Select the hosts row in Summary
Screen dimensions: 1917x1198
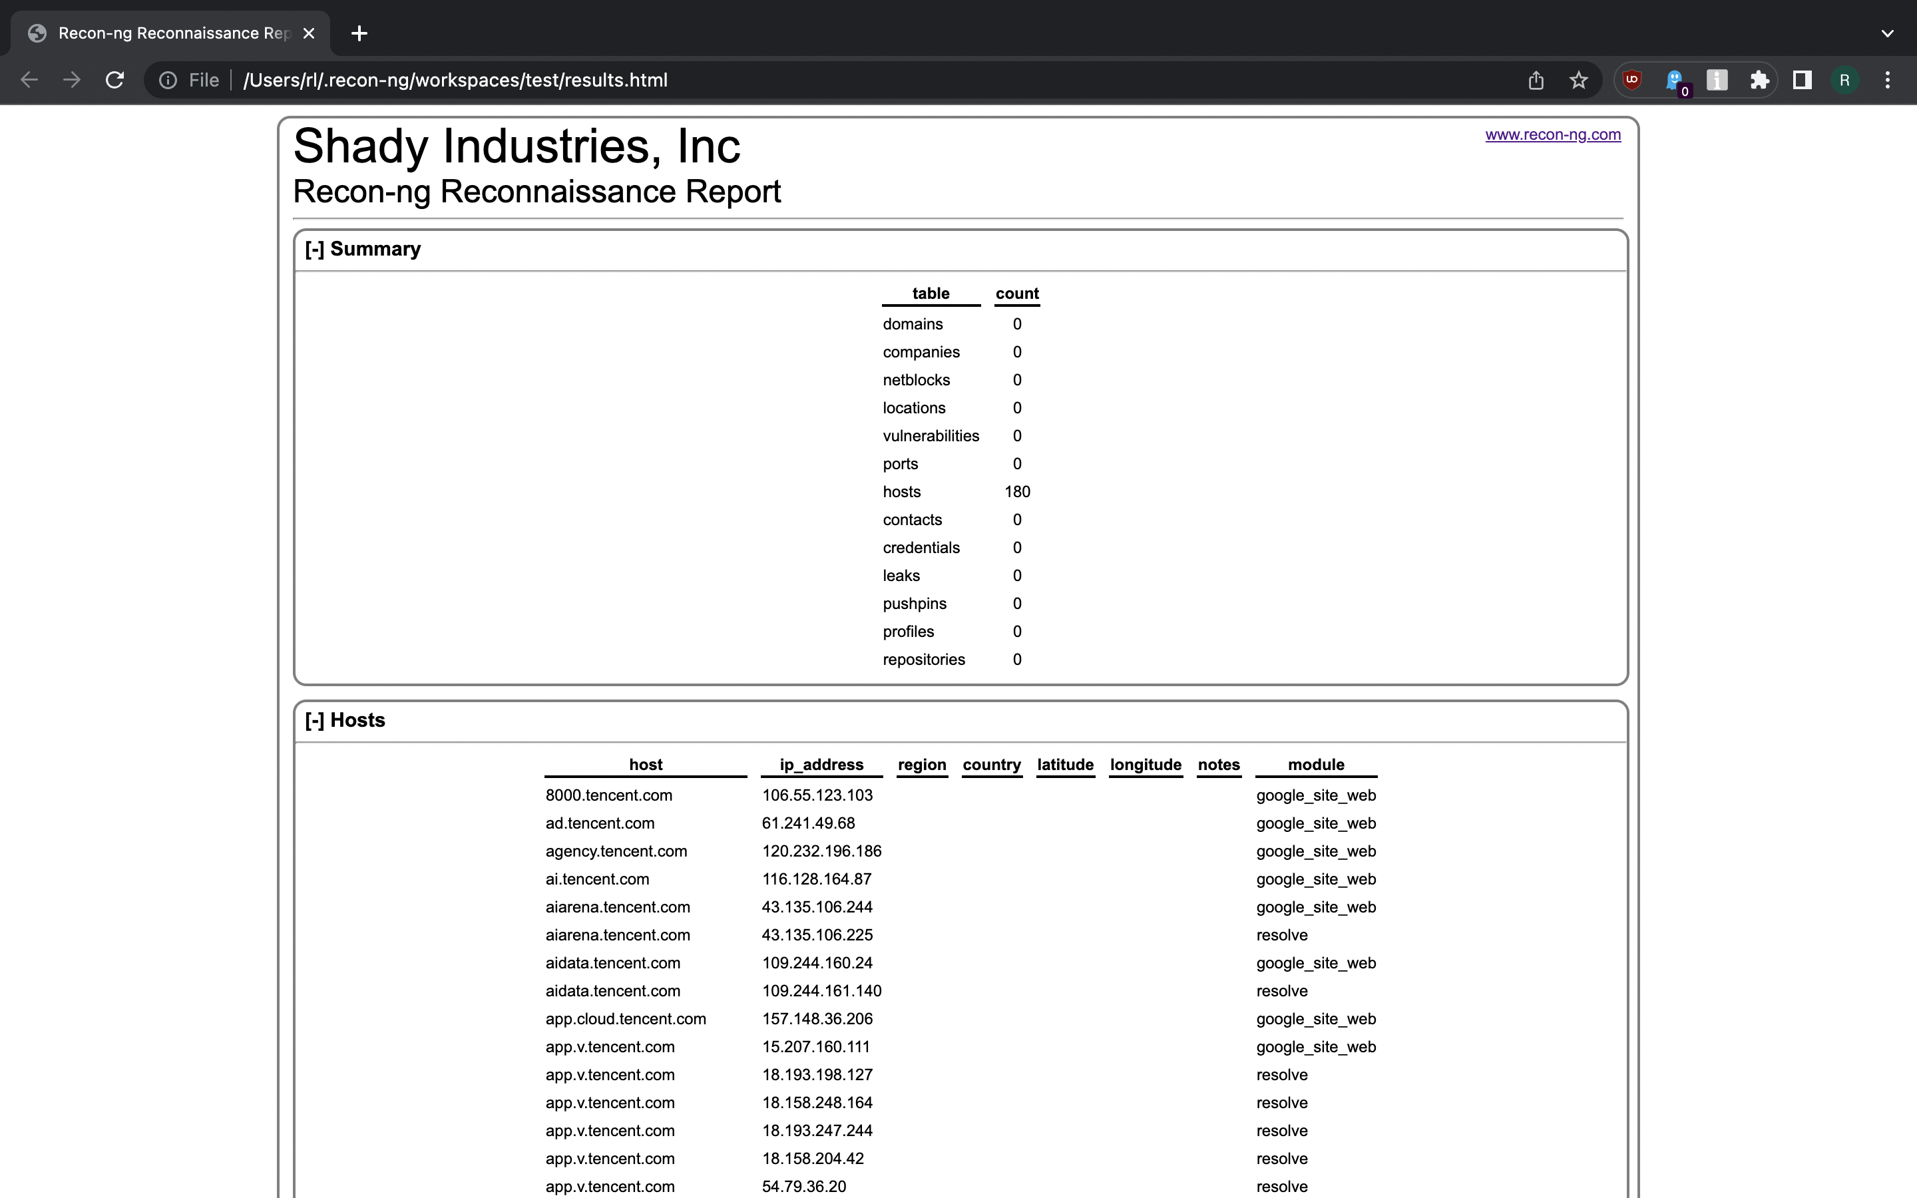(x=961, y=492)
